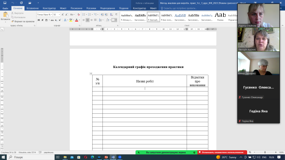Open the font name dropdown
Image resolution: width=285 pixels, height=160 pixels.
[52, 15]
